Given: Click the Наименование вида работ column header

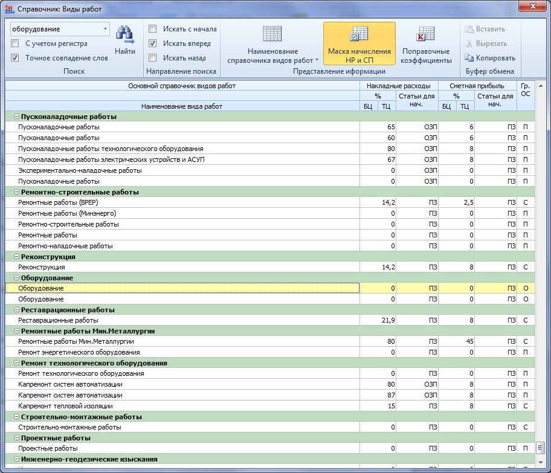Looking at the screenshot, I should click(181, 106).
